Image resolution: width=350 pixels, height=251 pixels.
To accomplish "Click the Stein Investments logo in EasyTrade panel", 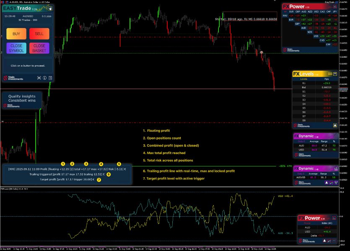I will [13, 78].
